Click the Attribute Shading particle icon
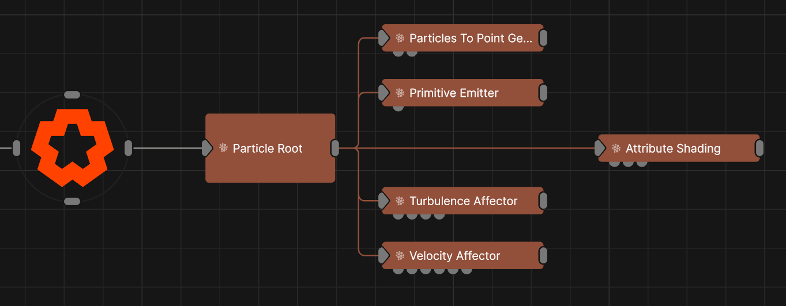Image resolution: width=786 pixels, height=306 pixels. 616,149
